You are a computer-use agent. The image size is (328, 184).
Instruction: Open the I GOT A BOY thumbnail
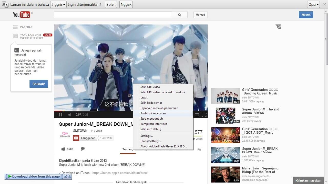point(225,135)
